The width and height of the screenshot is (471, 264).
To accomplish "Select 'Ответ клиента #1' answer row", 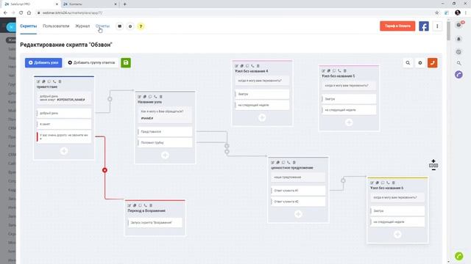I will (x=298, y=191).
